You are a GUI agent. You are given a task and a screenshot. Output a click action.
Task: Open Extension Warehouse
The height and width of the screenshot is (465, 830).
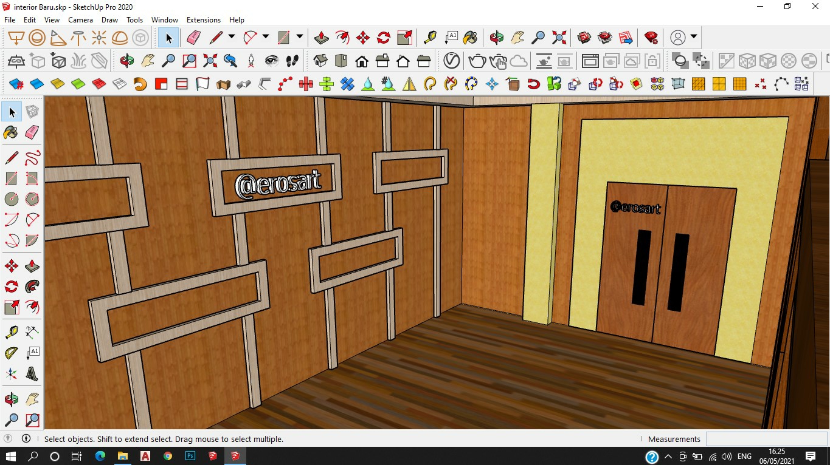(x=605, y=38)
